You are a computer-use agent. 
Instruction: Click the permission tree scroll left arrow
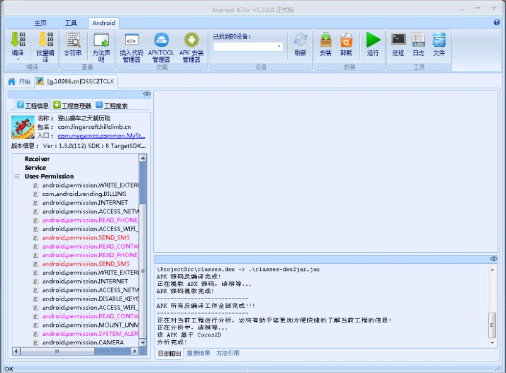(x=16, y=351)
